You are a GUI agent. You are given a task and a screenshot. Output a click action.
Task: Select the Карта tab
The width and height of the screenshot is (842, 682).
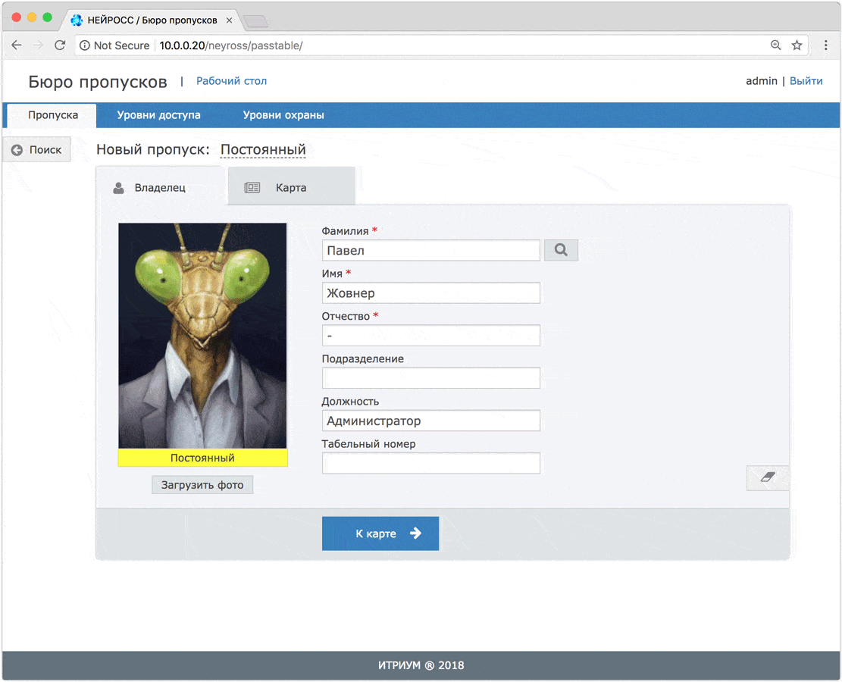coord(292,187)
